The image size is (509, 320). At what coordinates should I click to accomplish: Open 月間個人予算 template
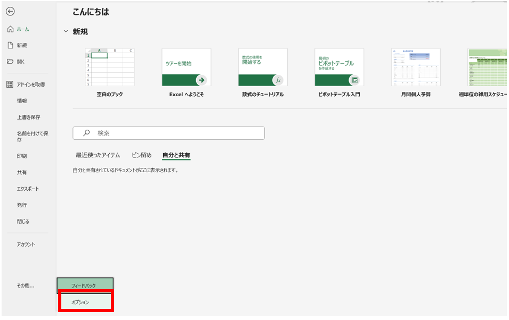point(416,73)
